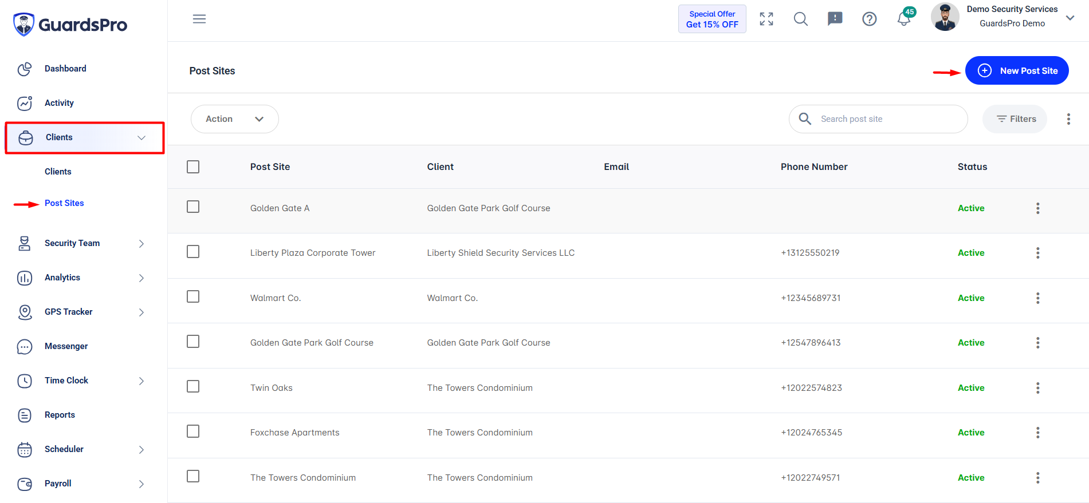Open table options kebab next to Filters
Screen dimensions: 1089x503
pos(1068,119)
